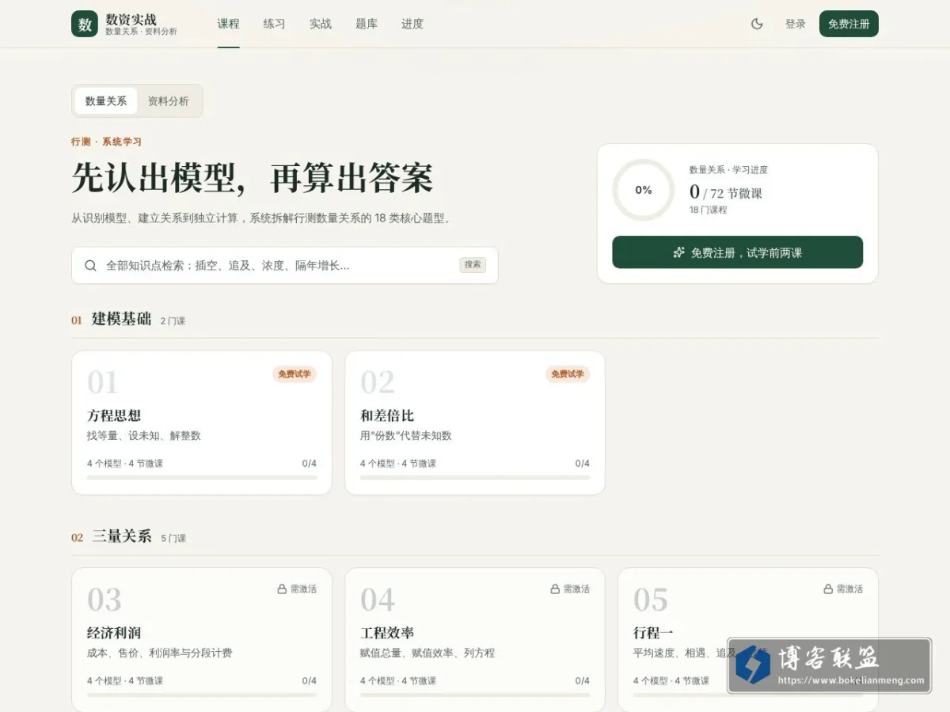Click the 搜索 button in search bar

pyautogui.click(x=473, y=265)
